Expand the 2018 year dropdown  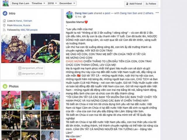(x=52, y=3)
